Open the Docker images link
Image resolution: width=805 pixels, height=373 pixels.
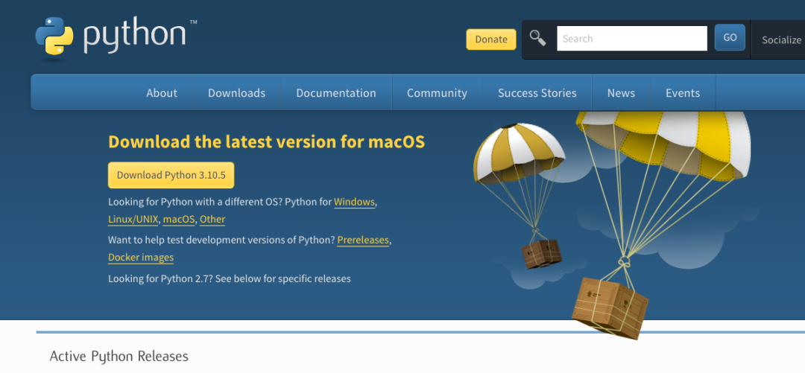[141, 258]
